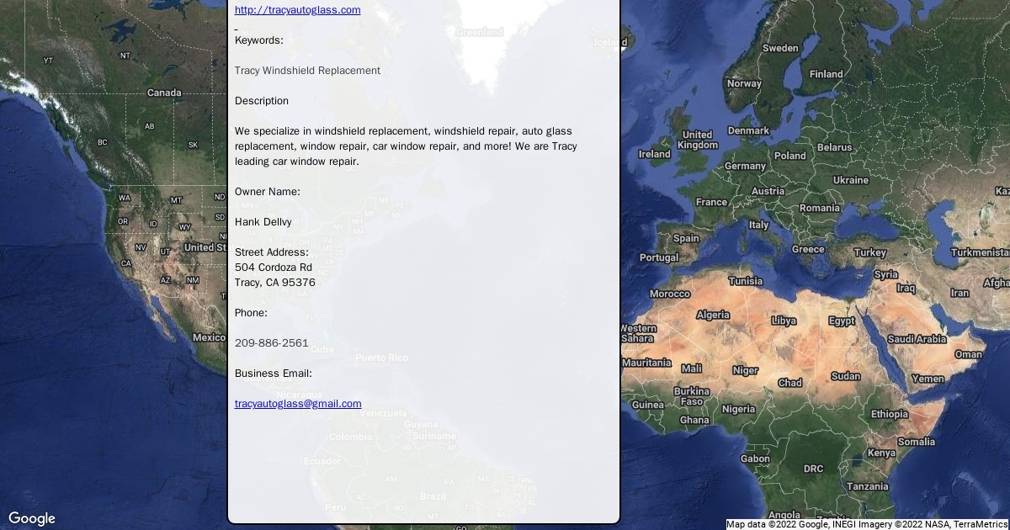Select the United Kingdom map label
Screen dimensions: 1010x530
point(697,140)
